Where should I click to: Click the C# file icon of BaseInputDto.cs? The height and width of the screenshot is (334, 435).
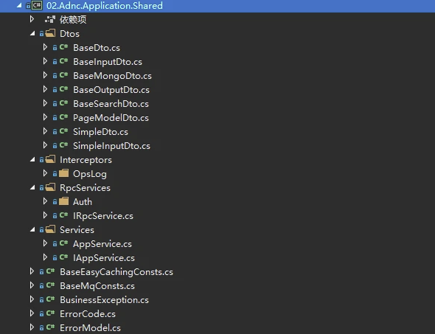pos(64,60)
